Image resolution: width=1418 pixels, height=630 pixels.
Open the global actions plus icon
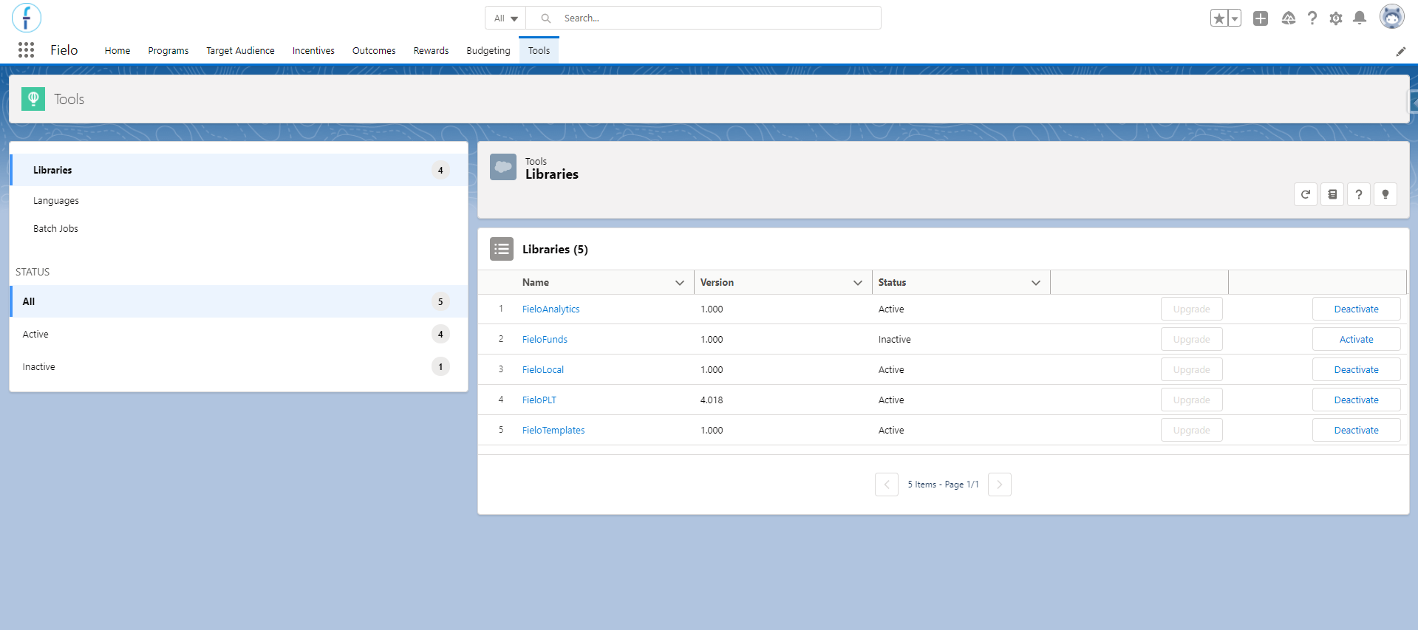coord(1261,18)
